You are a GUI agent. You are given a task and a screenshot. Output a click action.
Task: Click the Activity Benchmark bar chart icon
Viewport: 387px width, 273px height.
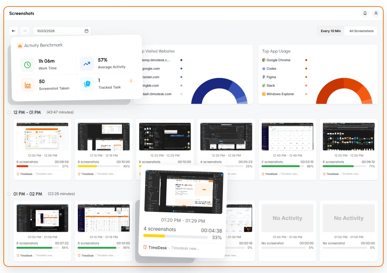pos(20,46)
